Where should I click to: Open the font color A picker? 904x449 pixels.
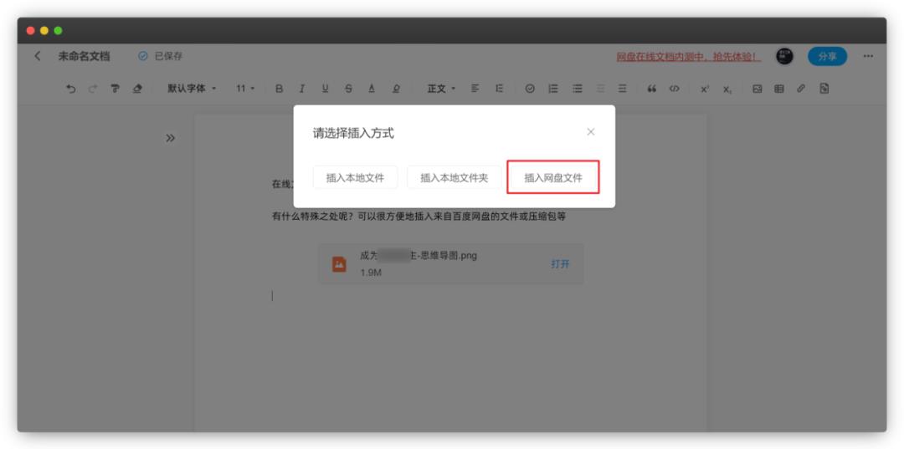(x=372, y=89)
